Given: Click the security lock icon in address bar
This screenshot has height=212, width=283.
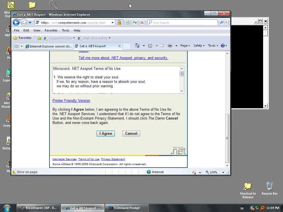Looking at the screenshot, I should [119, 23].
